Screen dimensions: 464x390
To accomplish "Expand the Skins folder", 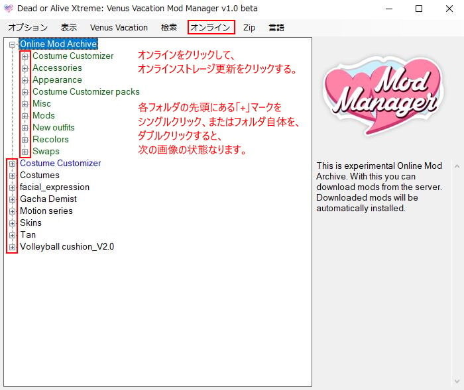I will pyautogui.click(x=12, y=223).
